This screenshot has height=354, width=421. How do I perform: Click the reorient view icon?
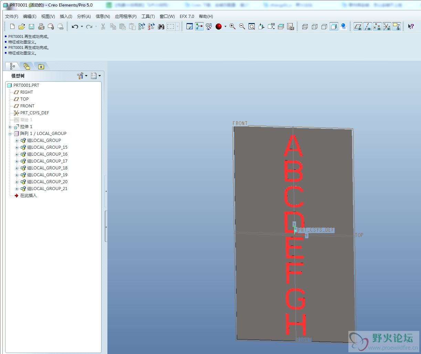[261, 27]
